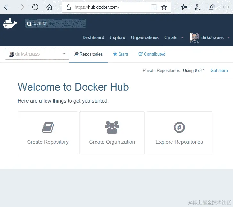Image resolution: width=233 pixels, height=207 pixels.
Task: Open the dirkstrauss namespace selector dropdown
Action: pos(37,54)
